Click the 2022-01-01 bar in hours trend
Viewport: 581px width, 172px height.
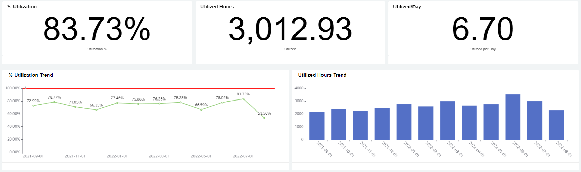[404, 122]
